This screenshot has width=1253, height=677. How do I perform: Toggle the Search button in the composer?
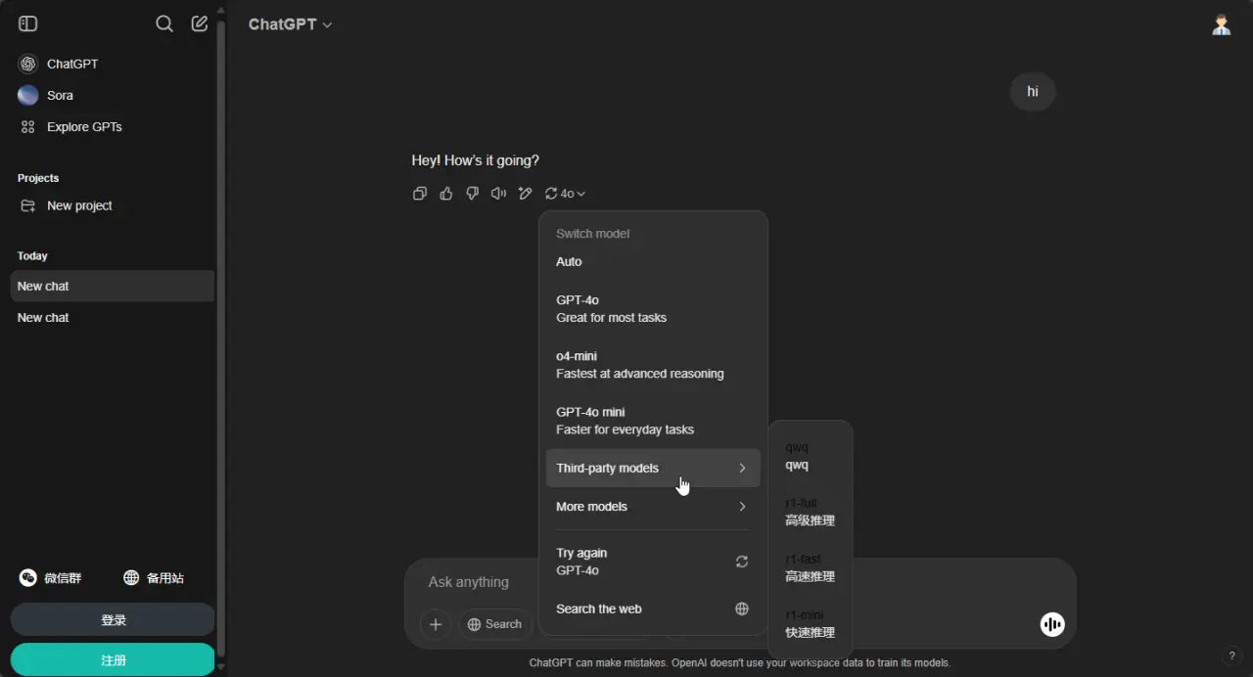(494, 624)
